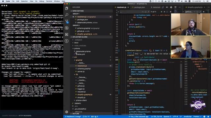
Task: Click the notifications bell in status bar
Action: coord(208,117)
